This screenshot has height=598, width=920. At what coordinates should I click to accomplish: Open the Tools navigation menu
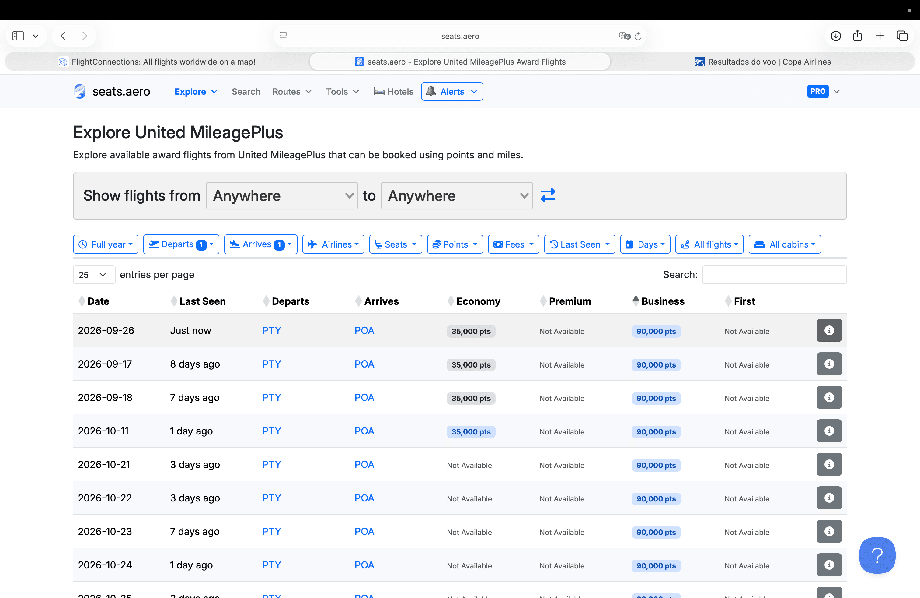point(343,92)
